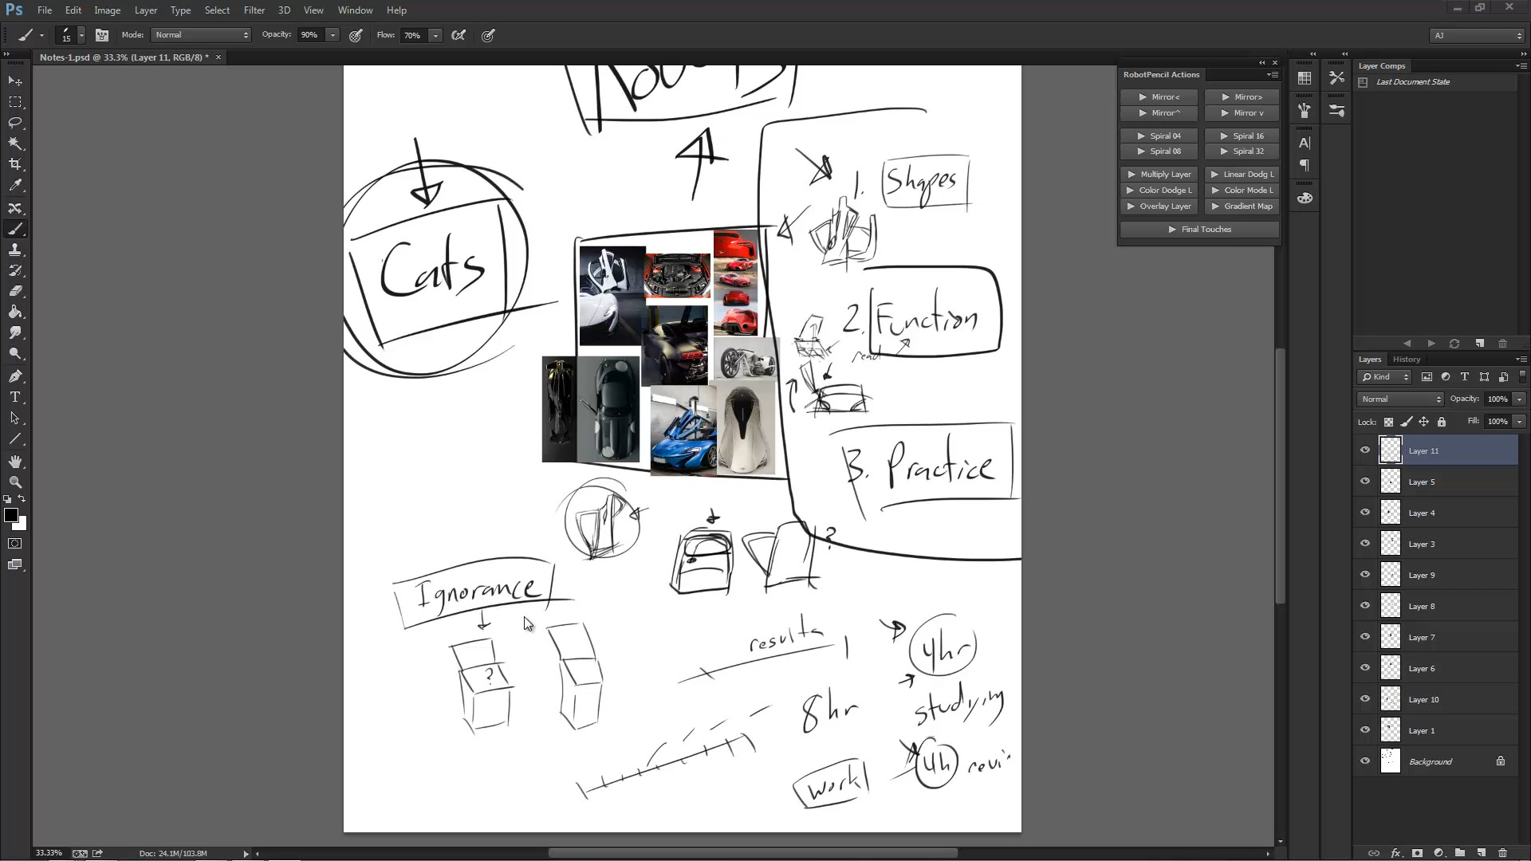Select the Eraser tool
This screenshot has width=1531, height=861.
pos(15,291)
